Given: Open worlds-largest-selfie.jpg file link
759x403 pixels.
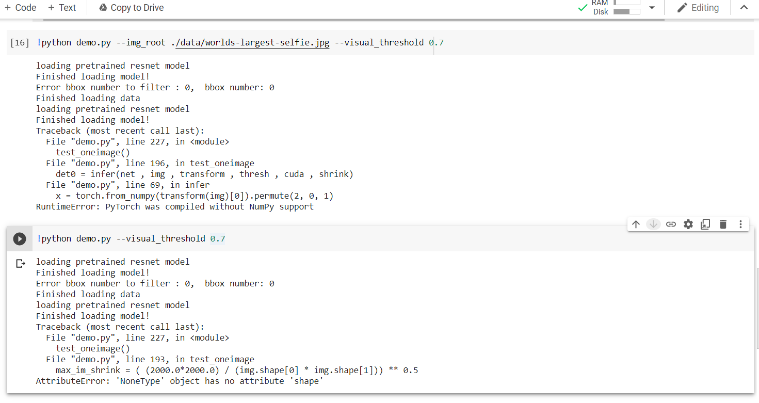Looking at the screenshot, I should click(x=252, y=42).
